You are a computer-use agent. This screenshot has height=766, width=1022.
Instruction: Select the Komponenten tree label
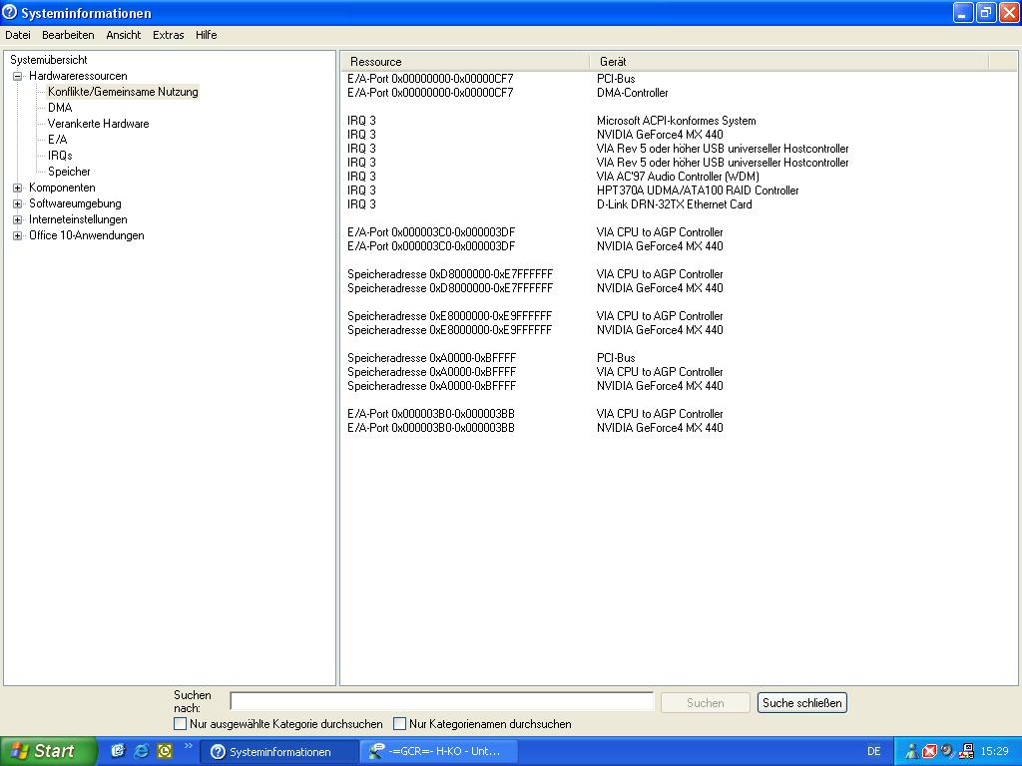coord(62,188)
